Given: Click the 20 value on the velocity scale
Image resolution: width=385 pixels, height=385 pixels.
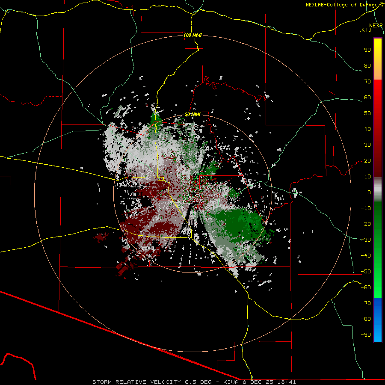Looking at the screenshot, I should [x=367, y=161].
